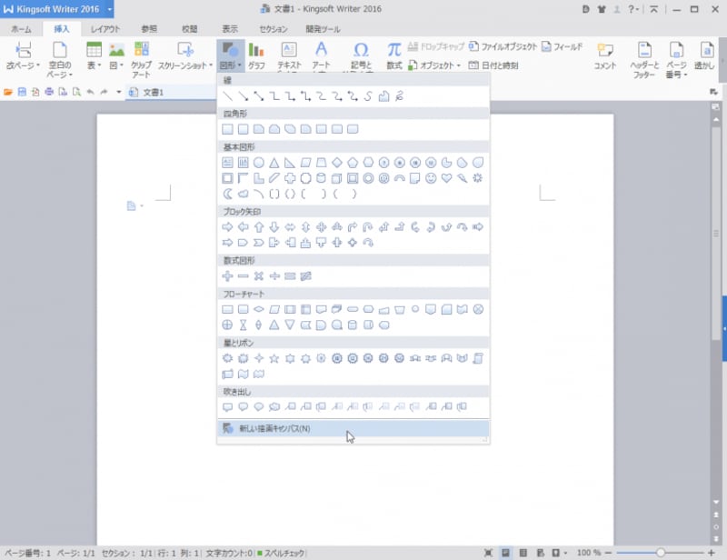Open the Kingsoft Writer application menu arrow
Screen dimensions: 727x560
[110, 9]
